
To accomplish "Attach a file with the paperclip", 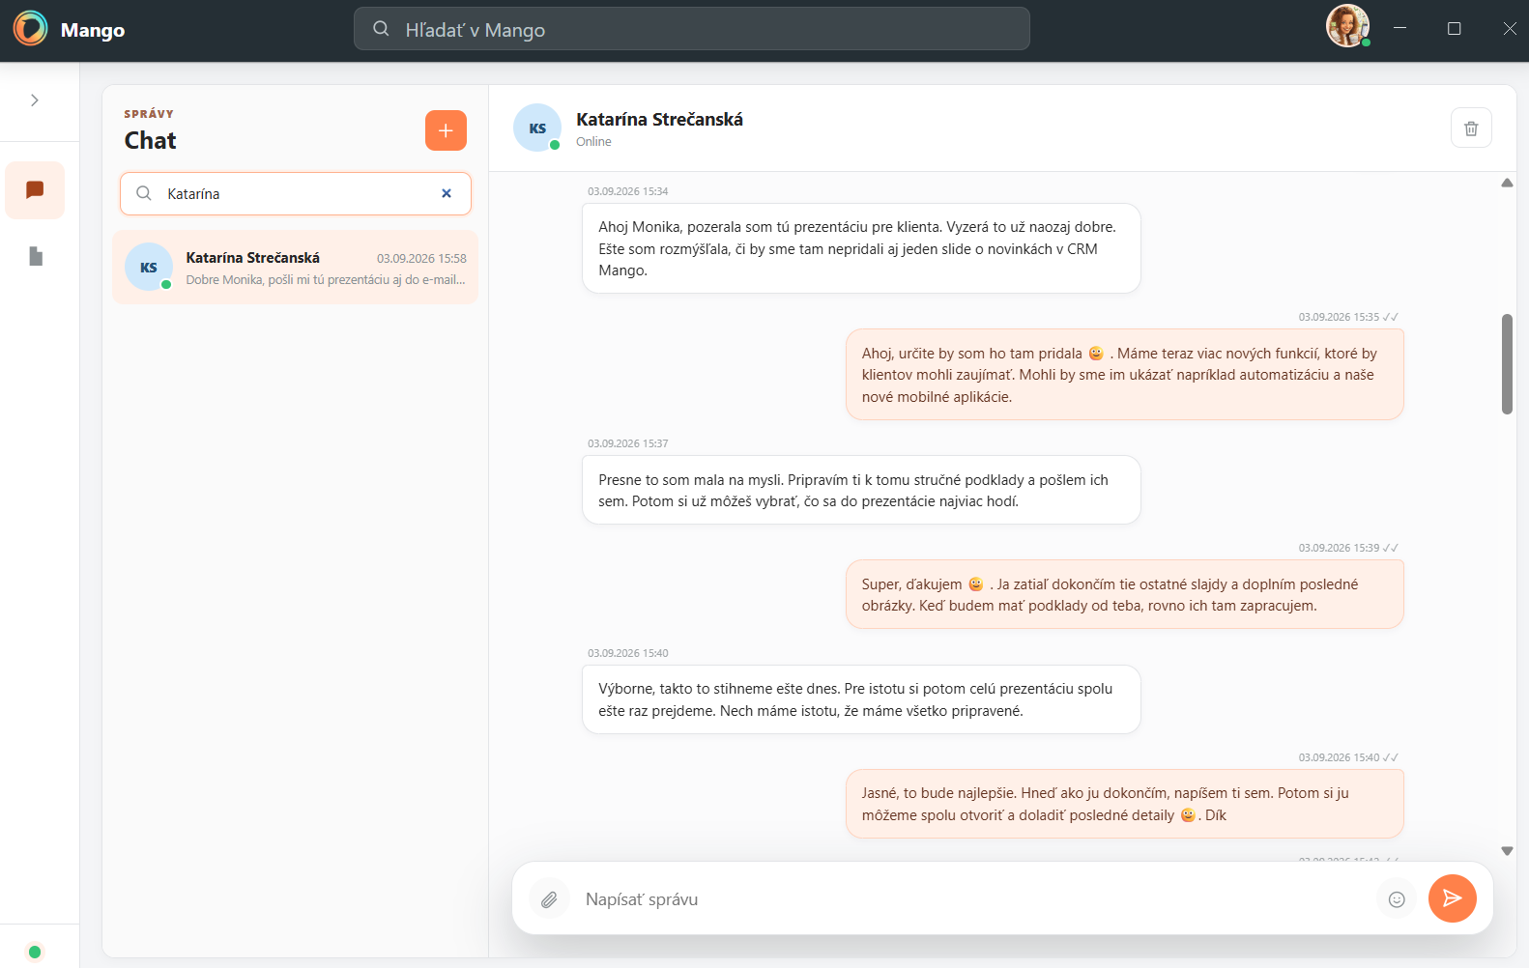I will point(549,899).
